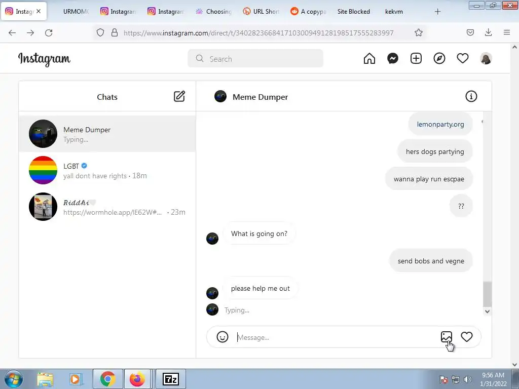Open the emoji picker in message box
The image size is (519, 389).
coord(223,337)
